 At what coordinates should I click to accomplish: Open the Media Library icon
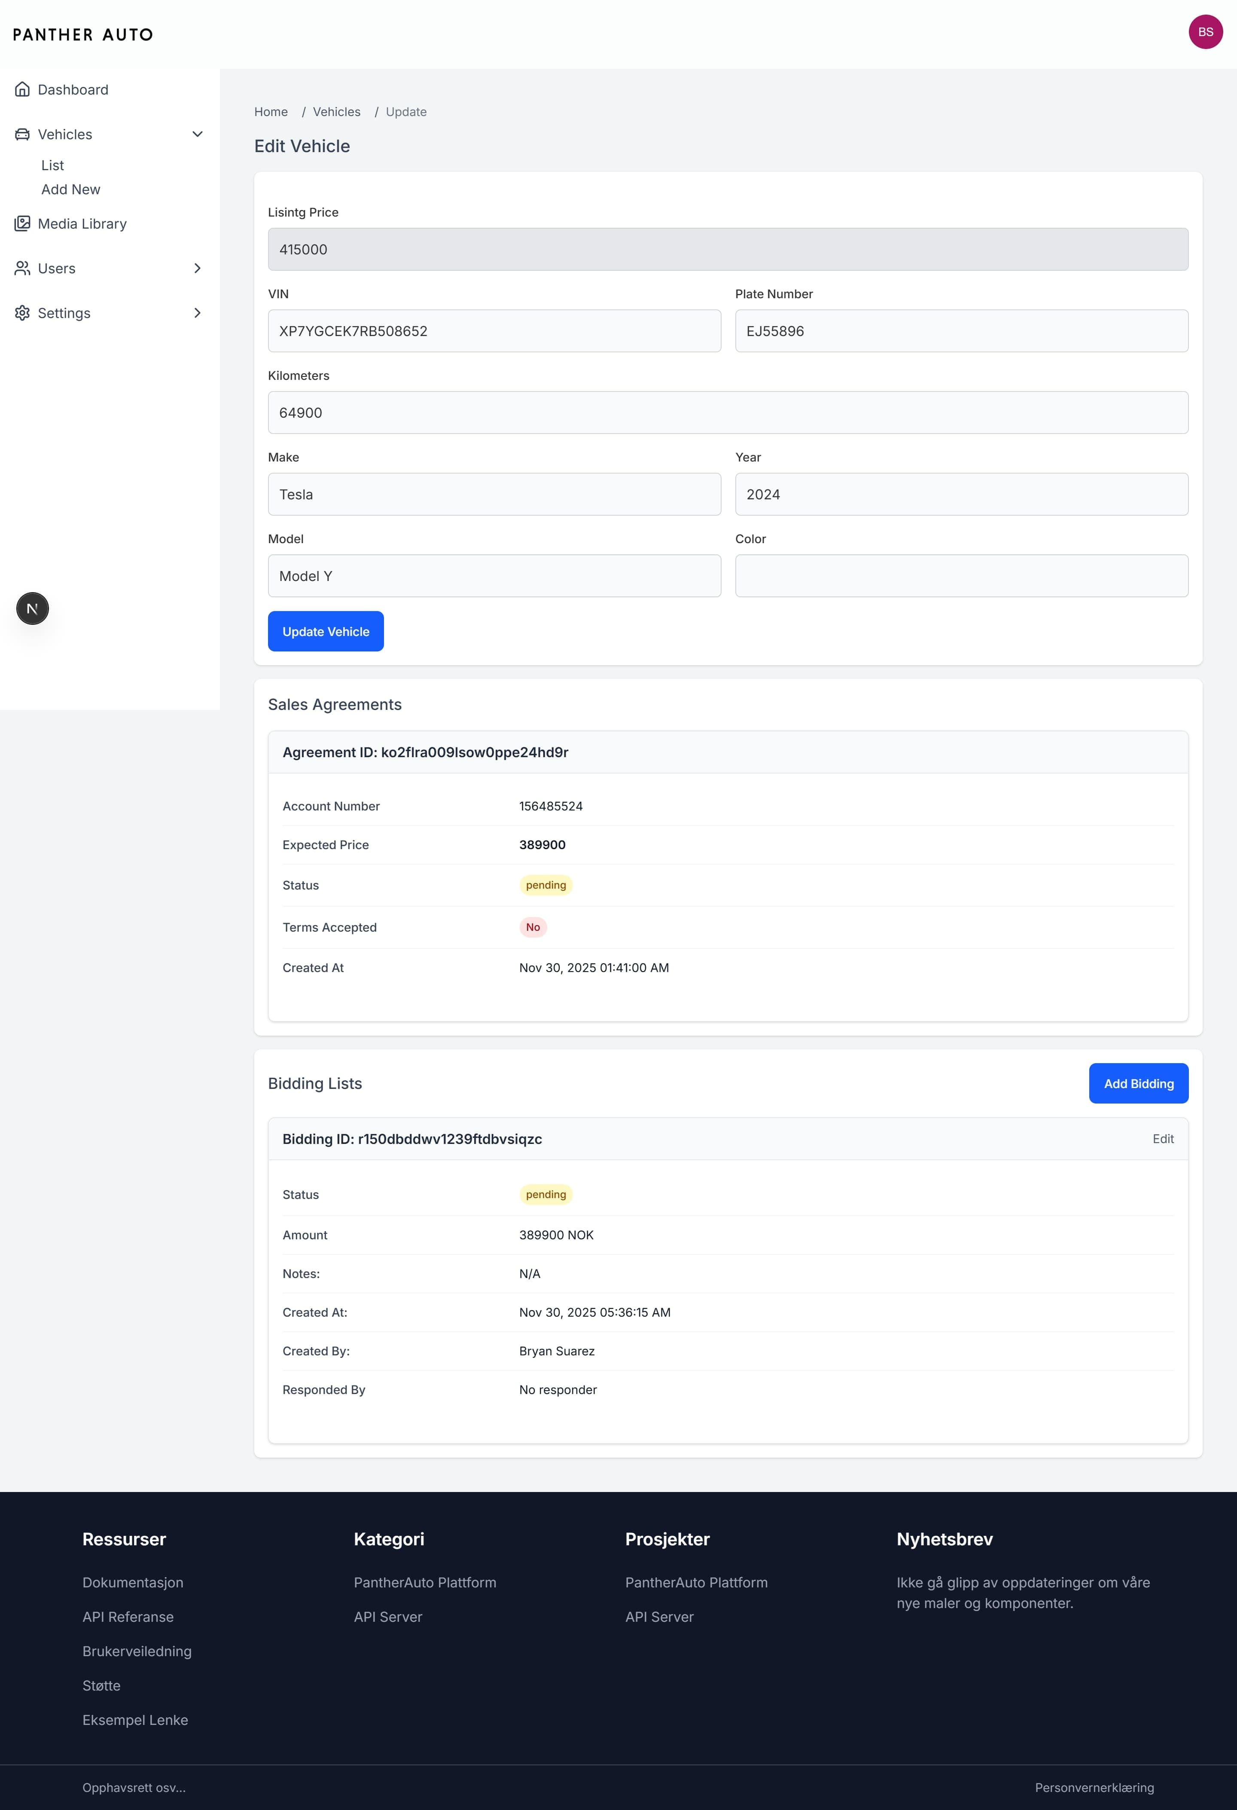23,223
